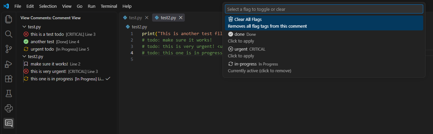Open the Edit menu
Screen dimensions: 433x134
point(30,6)
